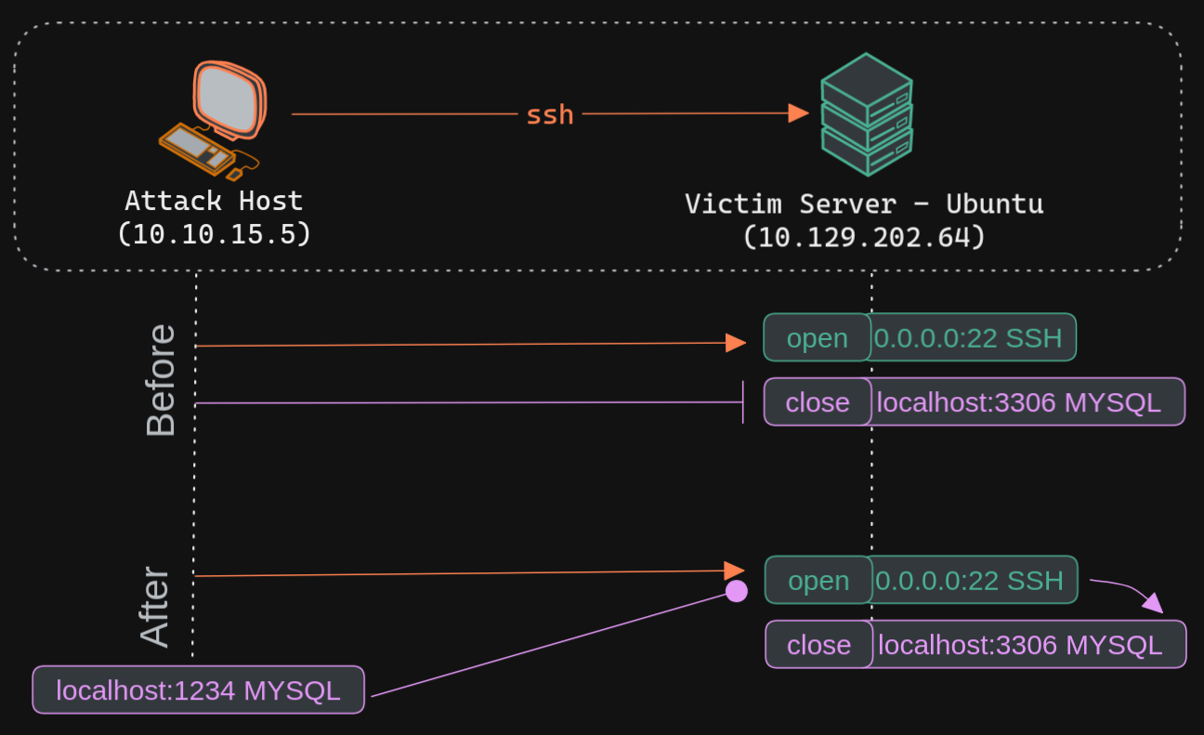Select the localhost:1234 MYSQL box
The image size is (1204, 735).
198,690
